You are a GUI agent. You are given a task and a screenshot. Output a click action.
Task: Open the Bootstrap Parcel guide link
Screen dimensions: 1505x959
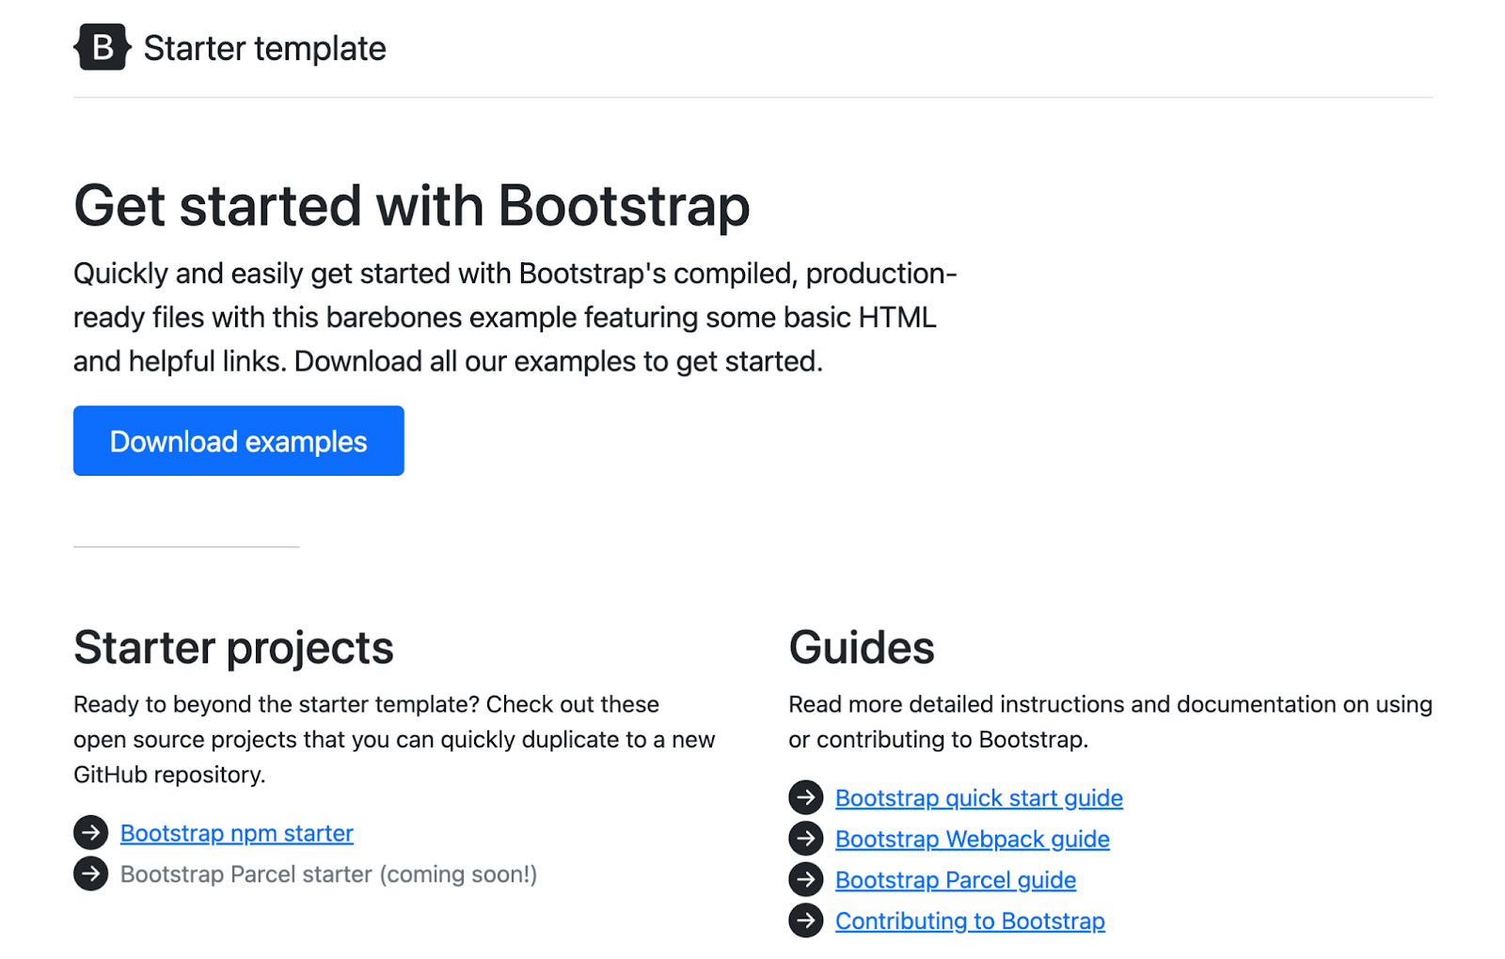tap(956, 880)
